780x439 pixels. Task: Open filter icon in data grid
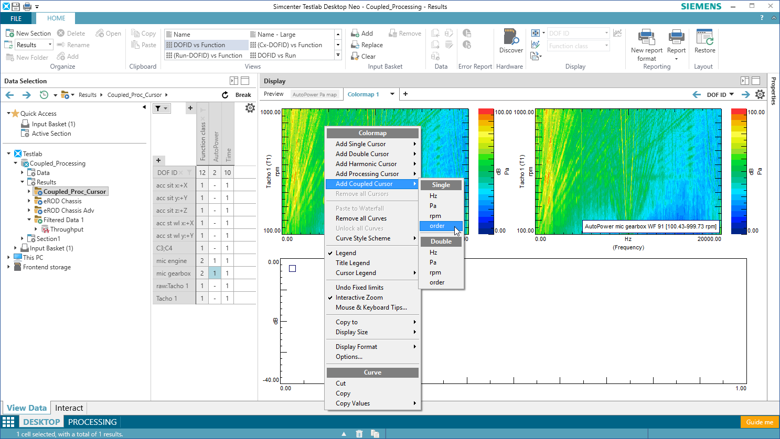click(x=161, y=108)
